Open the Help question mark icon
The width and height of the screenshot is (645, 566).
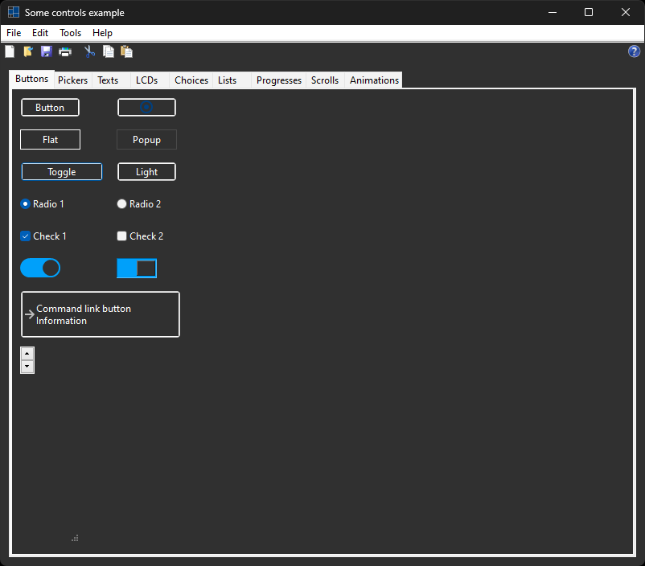[634, 51]
